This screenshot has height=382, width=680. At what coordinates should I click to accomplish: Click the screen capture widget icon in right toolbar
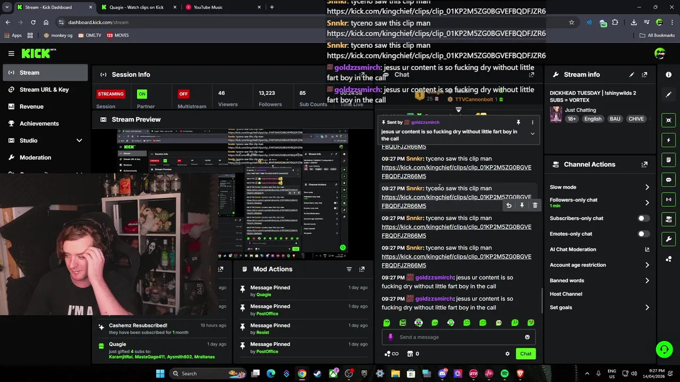(668, 120)
